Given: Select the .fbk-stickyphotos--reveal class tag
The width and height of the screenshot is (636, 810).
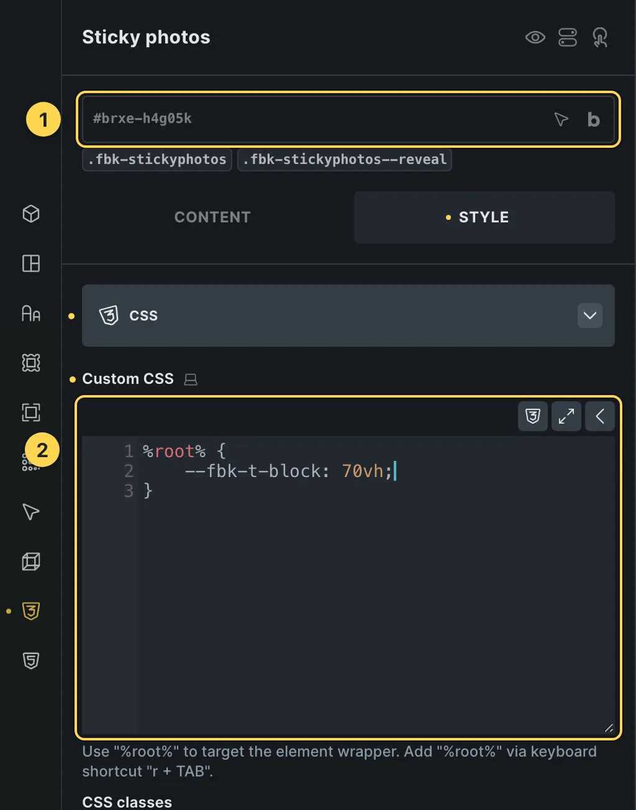Looking at the screenshot, I should point(345,160).
